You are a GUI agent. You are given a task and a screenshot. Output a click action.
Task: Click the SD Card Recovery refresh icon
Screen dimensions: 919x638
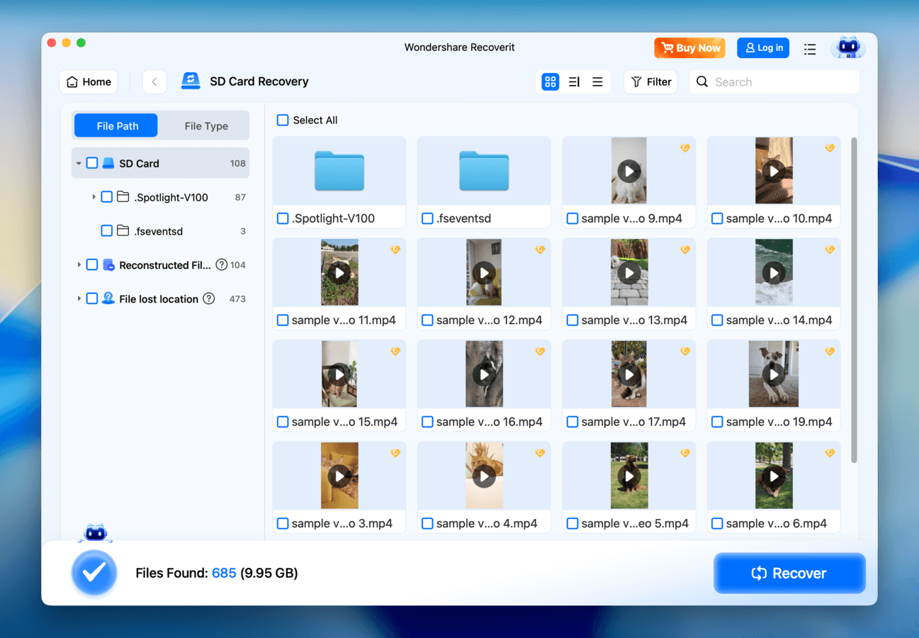(x=190, y=81)
